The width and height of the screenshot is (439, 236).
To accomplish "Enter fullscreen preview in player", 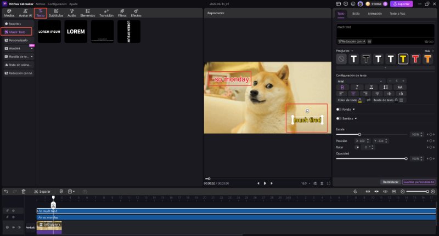I will 328,183.
